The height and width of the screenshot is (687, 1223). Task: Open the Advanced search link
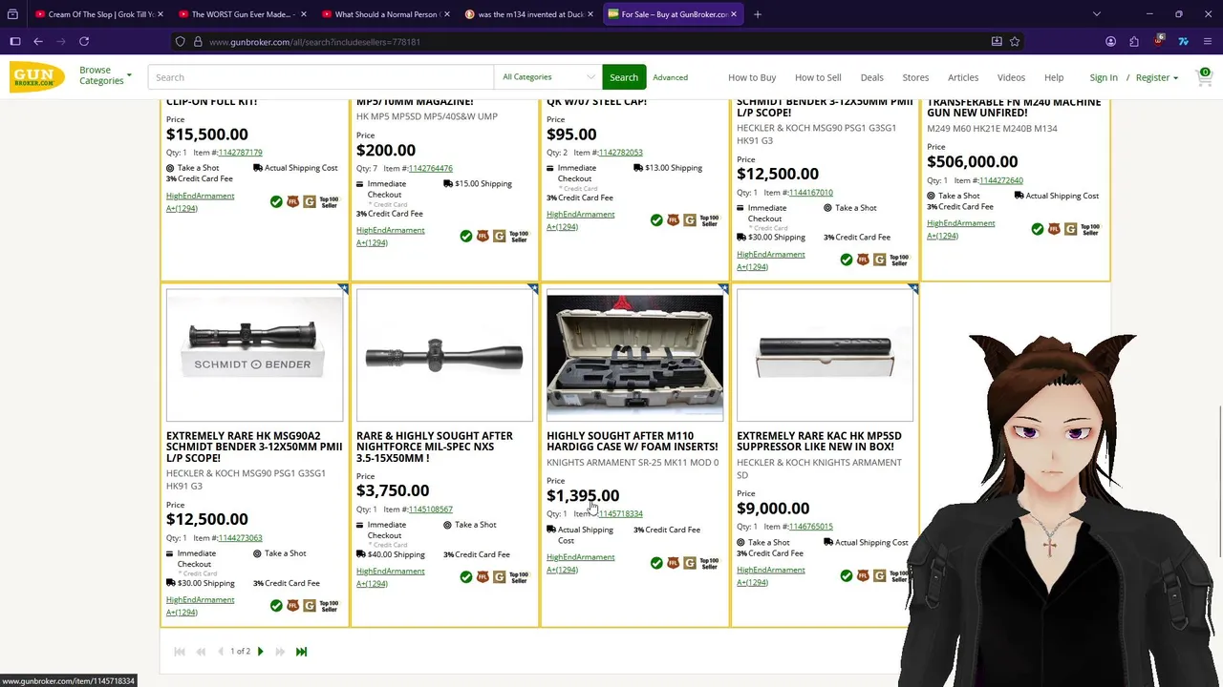tap(670, 77)
